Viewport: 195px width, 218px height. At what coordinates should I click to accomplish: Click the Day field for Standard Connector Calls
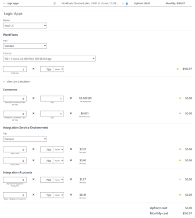tap(52, 99)
